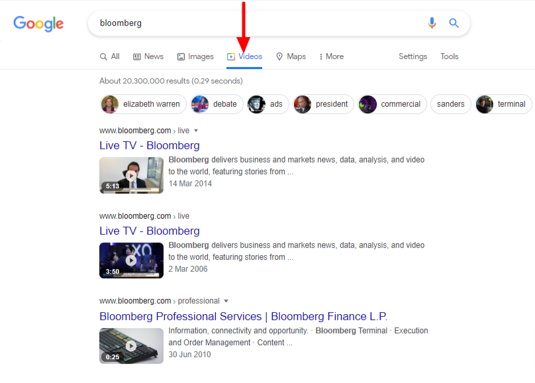Screen dimensions: 535x383
Task: Play the 0:25 keyboard video thumbnail
Action: coord(131,346)
